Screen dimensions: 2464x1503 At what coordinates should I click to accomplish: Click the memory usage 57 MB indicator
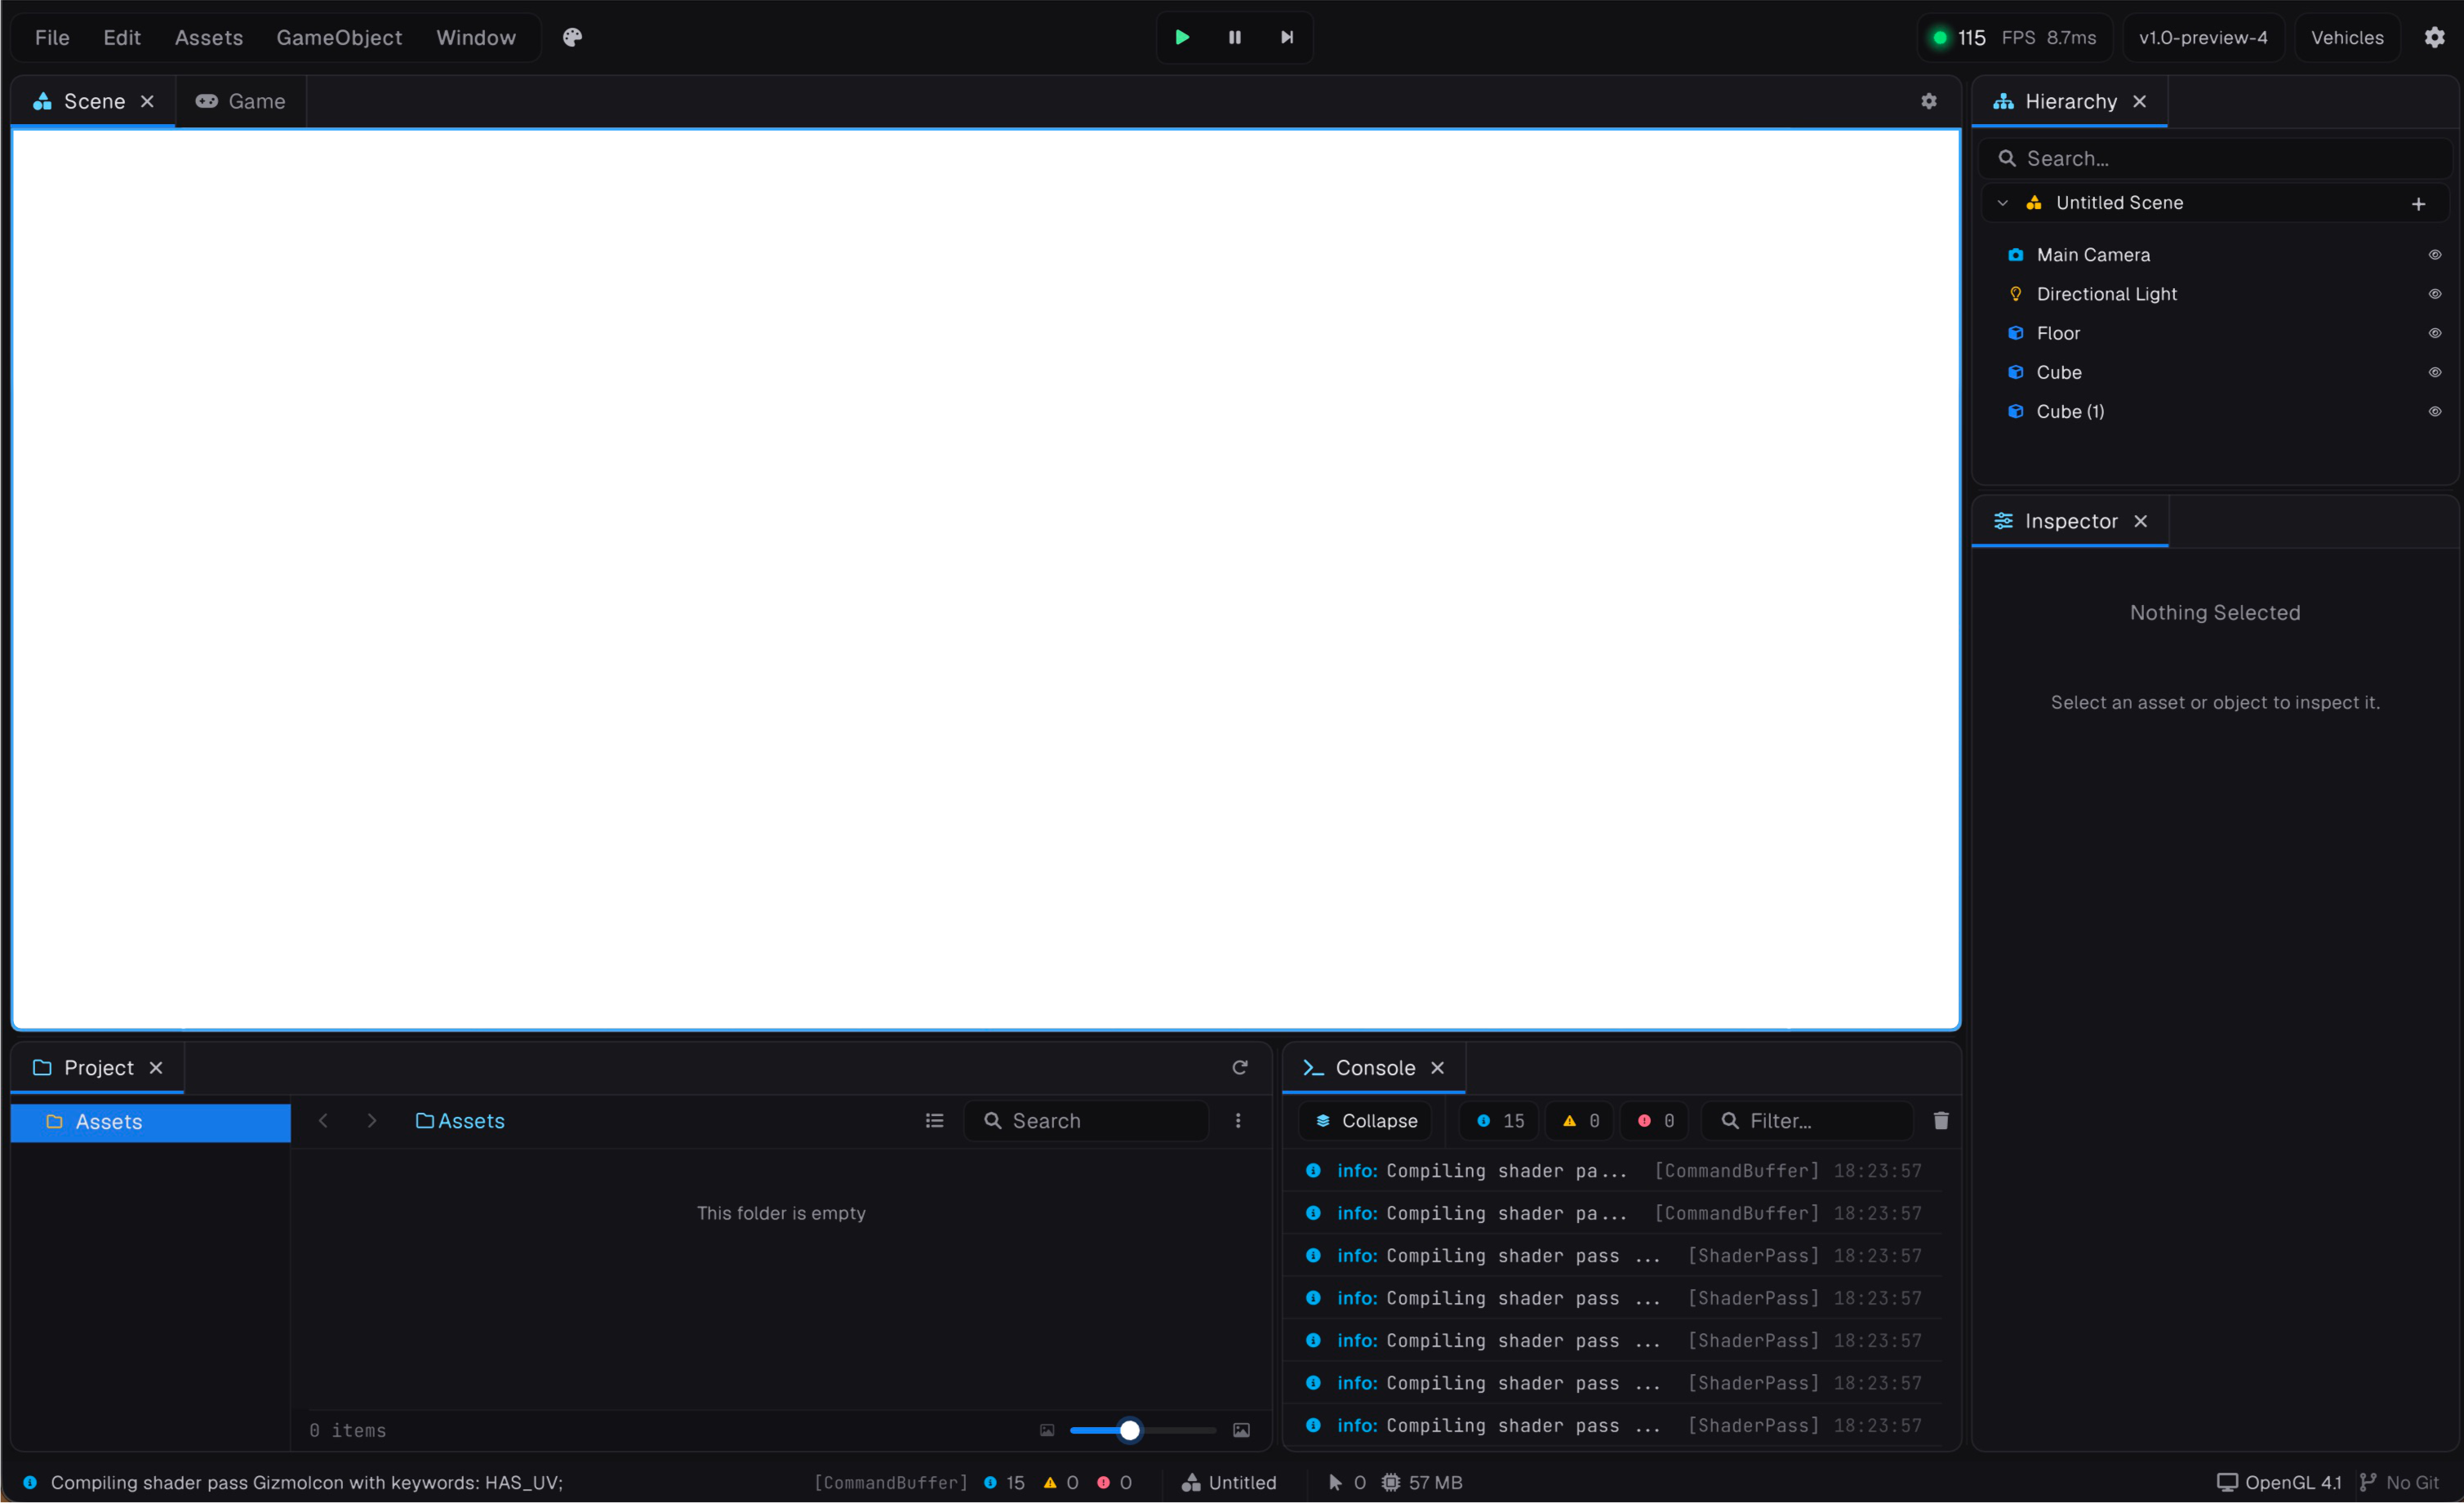click(1421, 1483)
